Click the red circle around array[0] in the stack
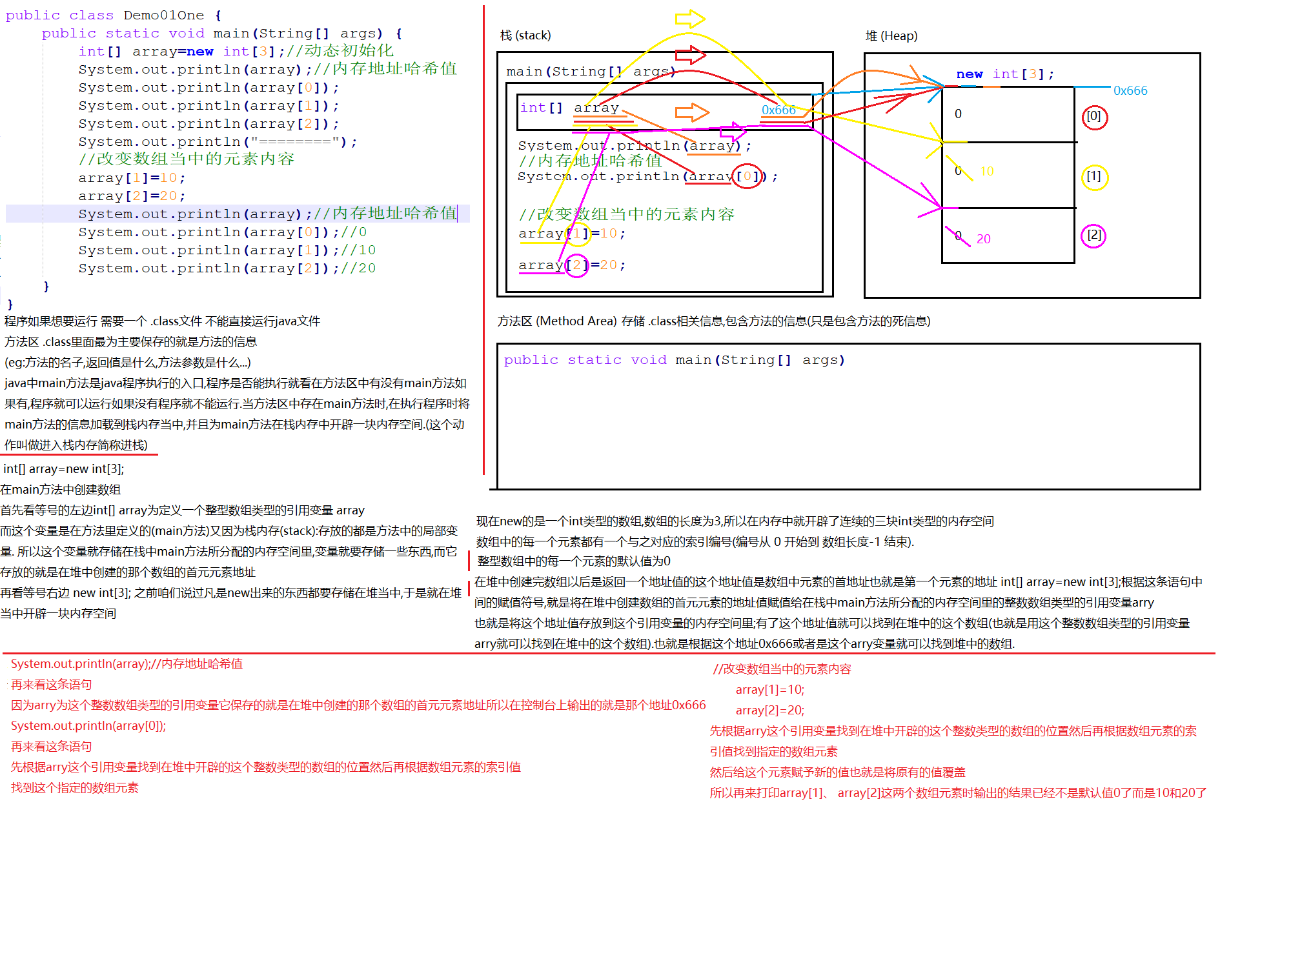This screenshot has width=1291, height=968. [x=747, y=176]
